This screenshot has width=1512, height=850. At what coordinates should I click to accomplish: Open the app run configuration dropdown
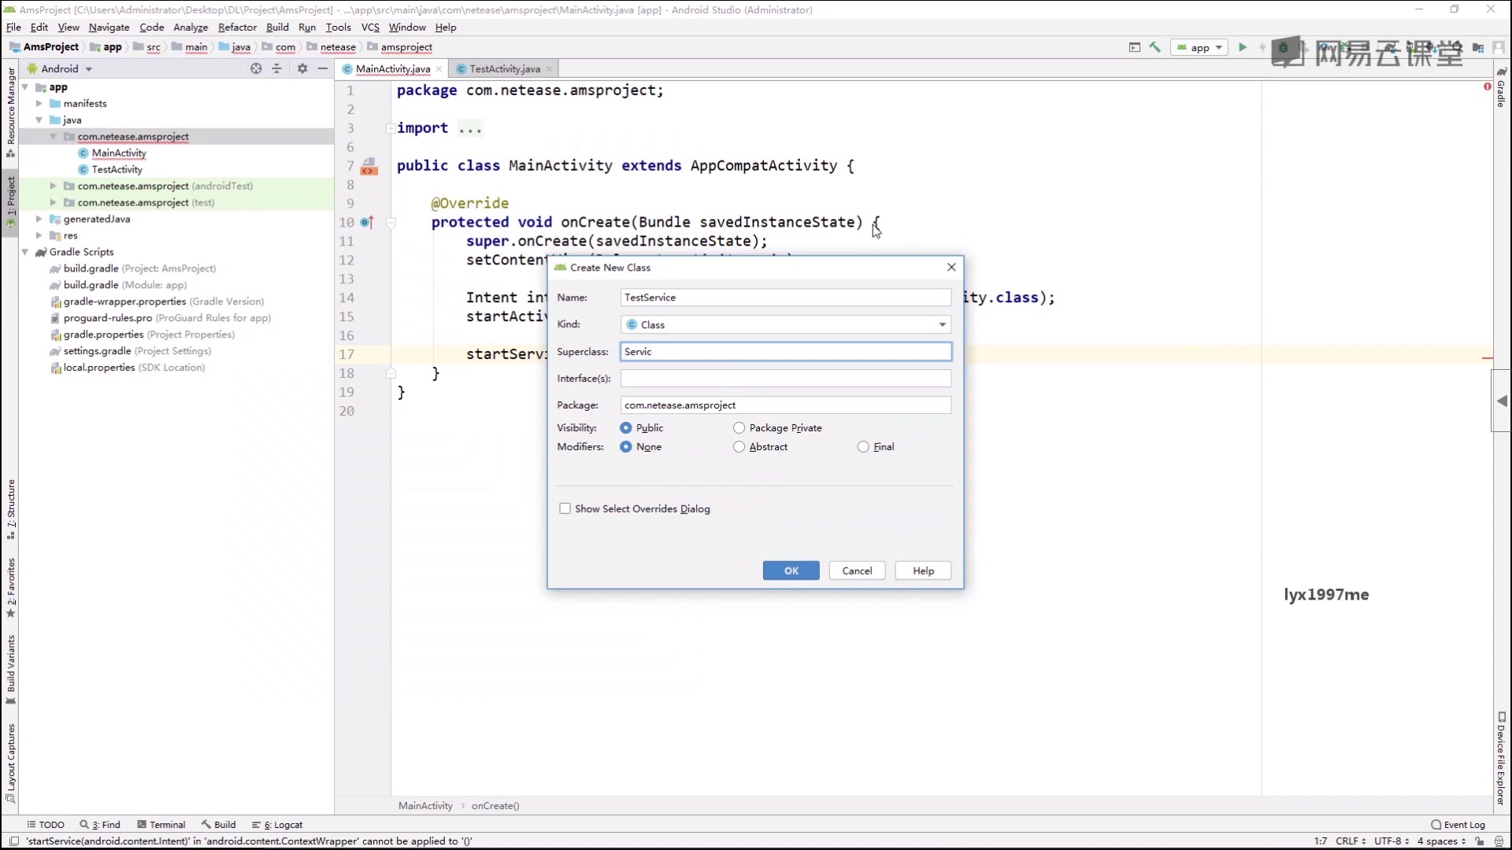(x=1199, y=47)
